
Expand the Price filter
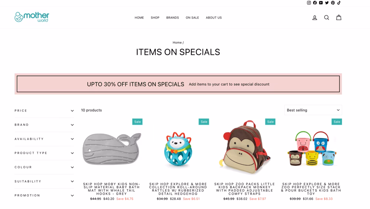tap(44, 111)
